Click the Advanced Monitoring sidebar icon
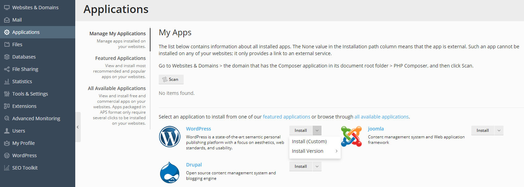 [6, 119]
